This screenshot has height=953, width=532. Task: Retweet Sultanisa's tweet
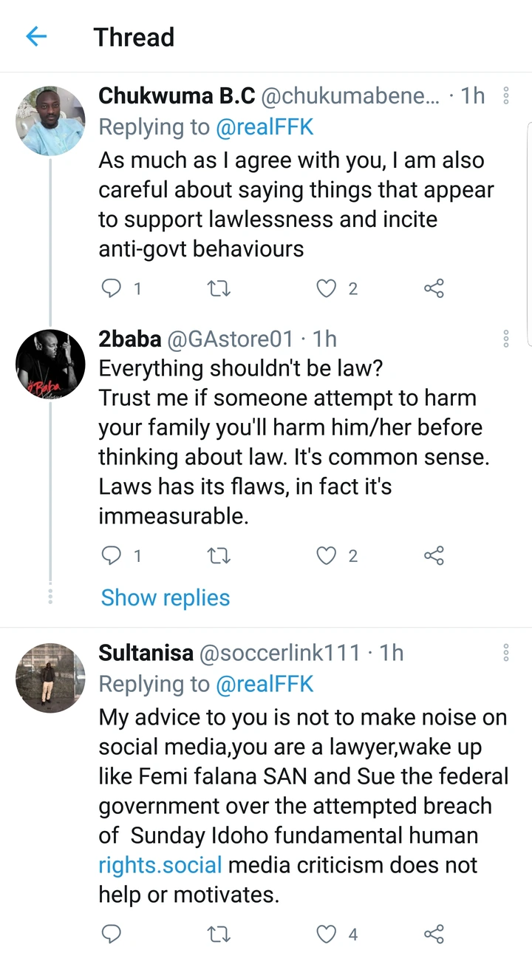[x=219, y=935]
